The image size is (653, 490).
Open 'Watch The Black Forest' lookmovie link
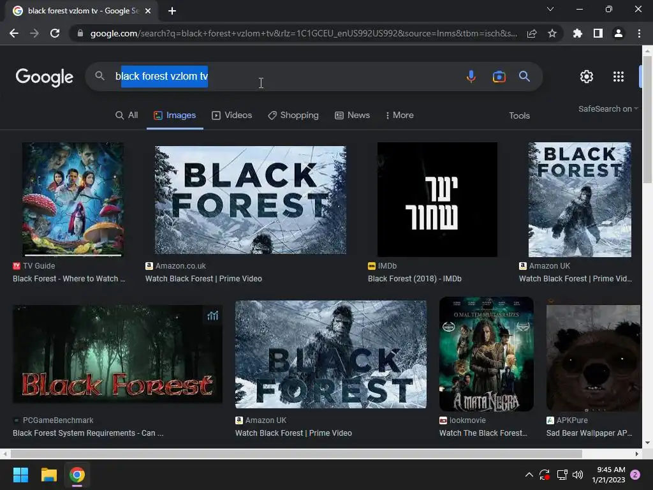pyautogui.click(x=483, y=433)
